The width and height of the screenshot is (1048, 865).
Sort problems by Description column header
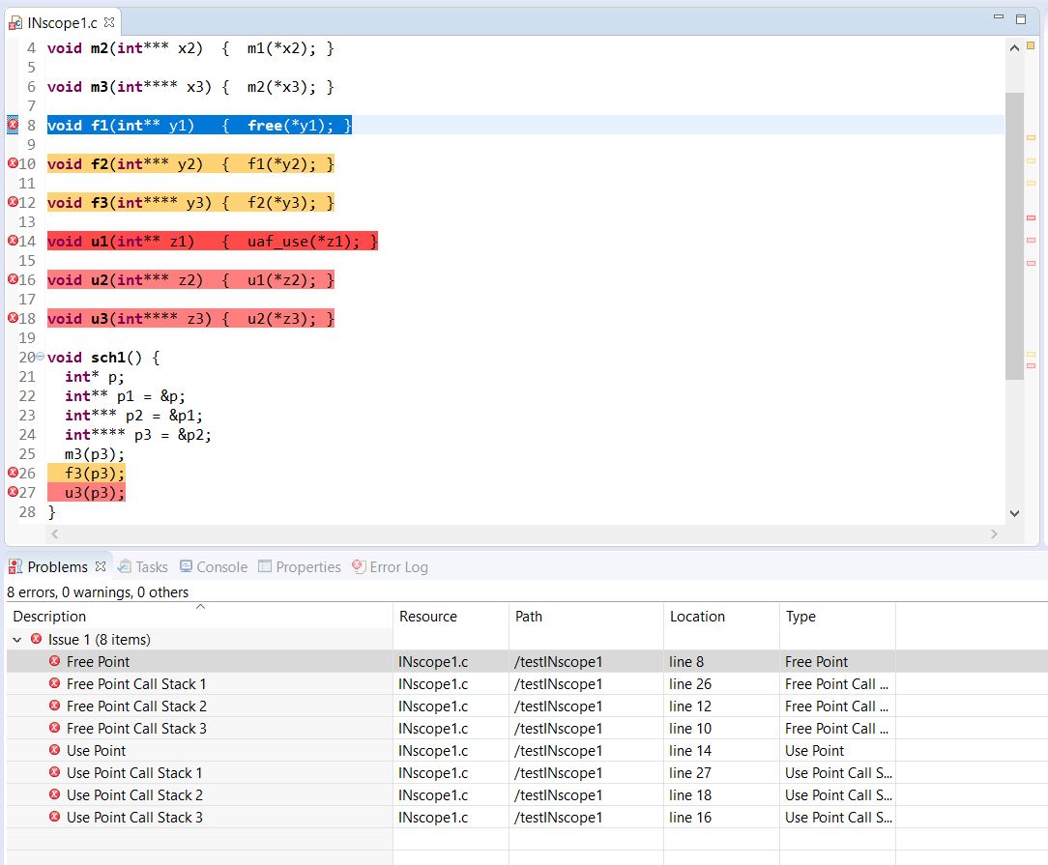pos(49,617)
